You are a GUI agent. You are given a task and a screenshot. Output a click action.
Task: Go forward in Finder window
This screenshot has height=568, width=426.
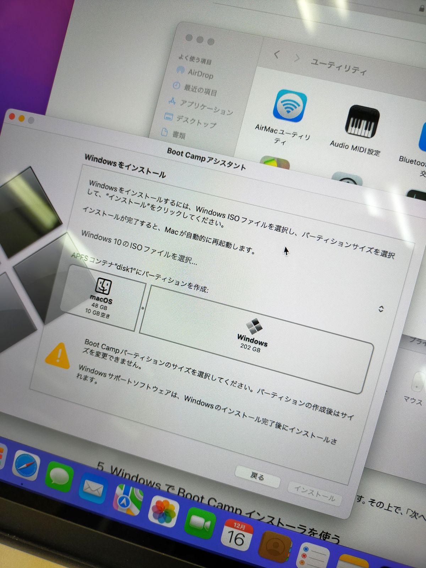click(x=297, y=58)
